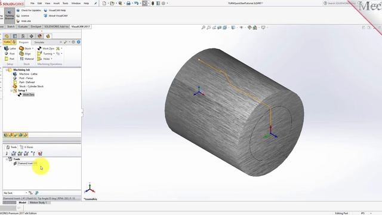Click the Print icon
Image resolution: width=382 pixels, height=215 pixels.
click(128, 4)
